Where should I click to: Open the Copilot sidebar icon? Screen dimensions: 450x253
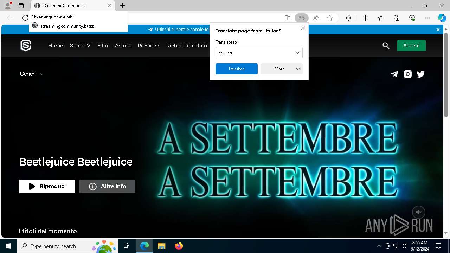pos(442,18)
